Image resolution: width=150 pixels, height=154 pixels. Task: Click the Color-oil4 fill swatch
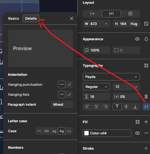[87, 133]
